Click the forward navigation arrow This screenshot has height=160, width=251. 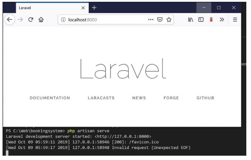(20, 20)
